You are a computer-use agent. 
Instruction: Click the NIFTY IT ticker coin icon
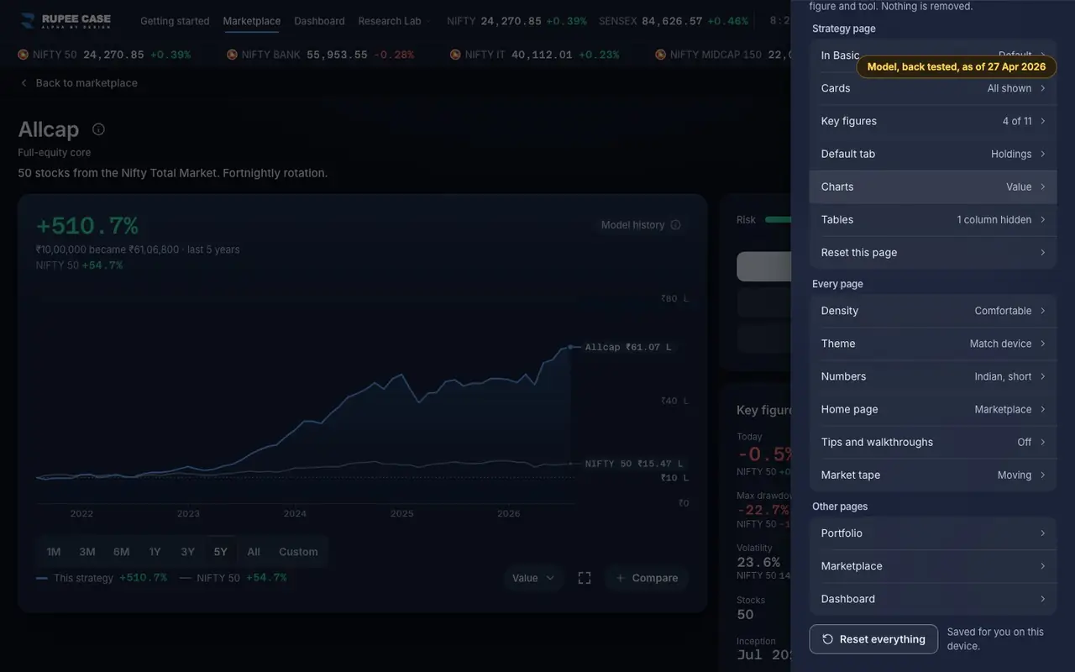[455, 55]
